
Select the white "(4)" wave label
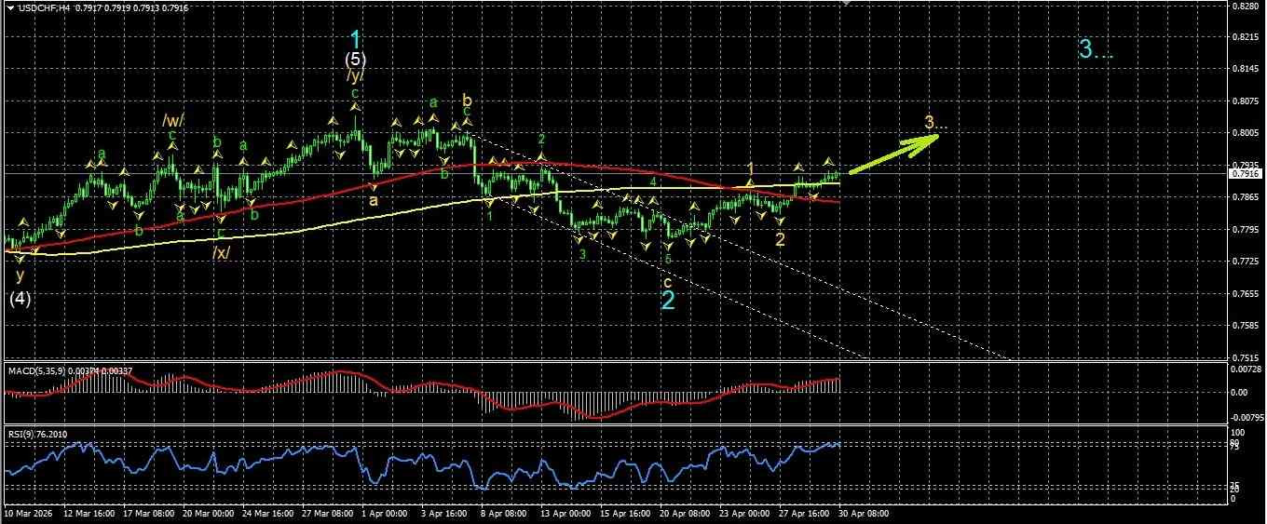click(x=20, y=300)
